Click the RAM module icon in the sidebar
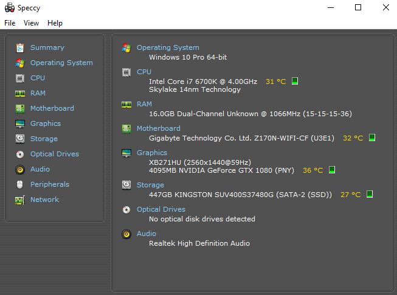The height and width of the screenshot is (295, 397). click(x=20, y=93)
